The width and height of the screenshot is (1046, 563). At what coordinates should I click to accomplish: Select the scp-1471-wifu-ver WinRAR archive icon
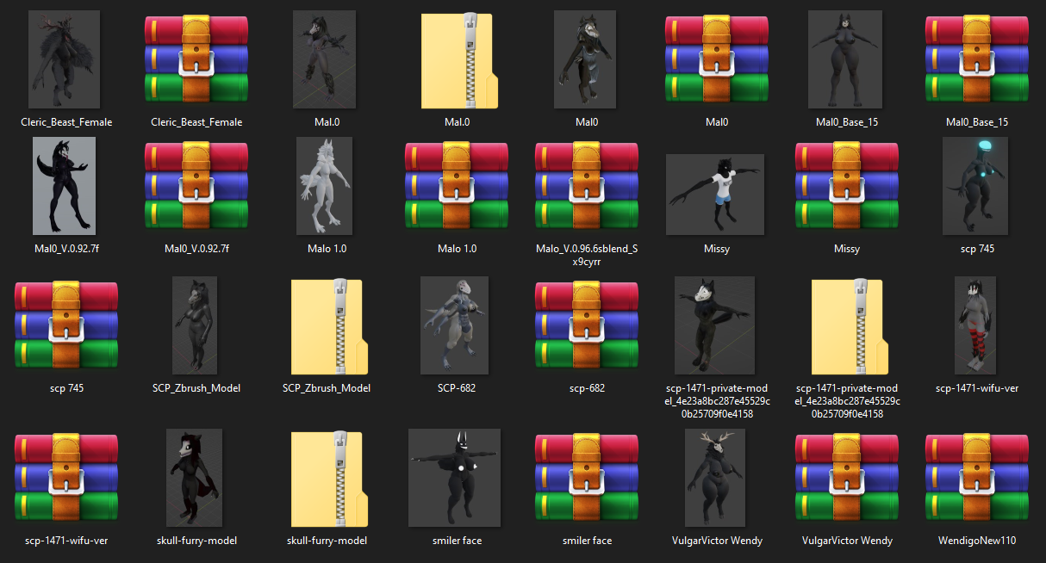[66, 478]
